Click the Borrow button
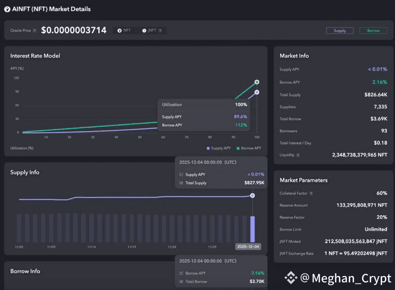The height and width of the screenshot is (290, 395). (x=374, y=31)
